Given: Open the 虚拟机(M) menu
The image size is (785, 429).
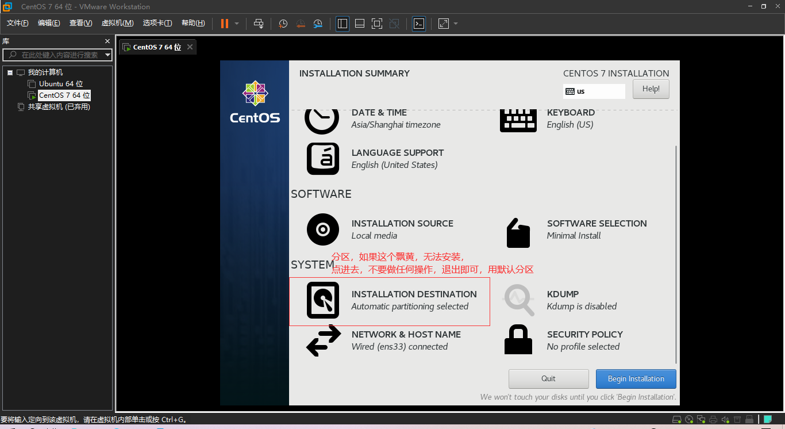Looking at the screenshot, I should tap(117, 23).
